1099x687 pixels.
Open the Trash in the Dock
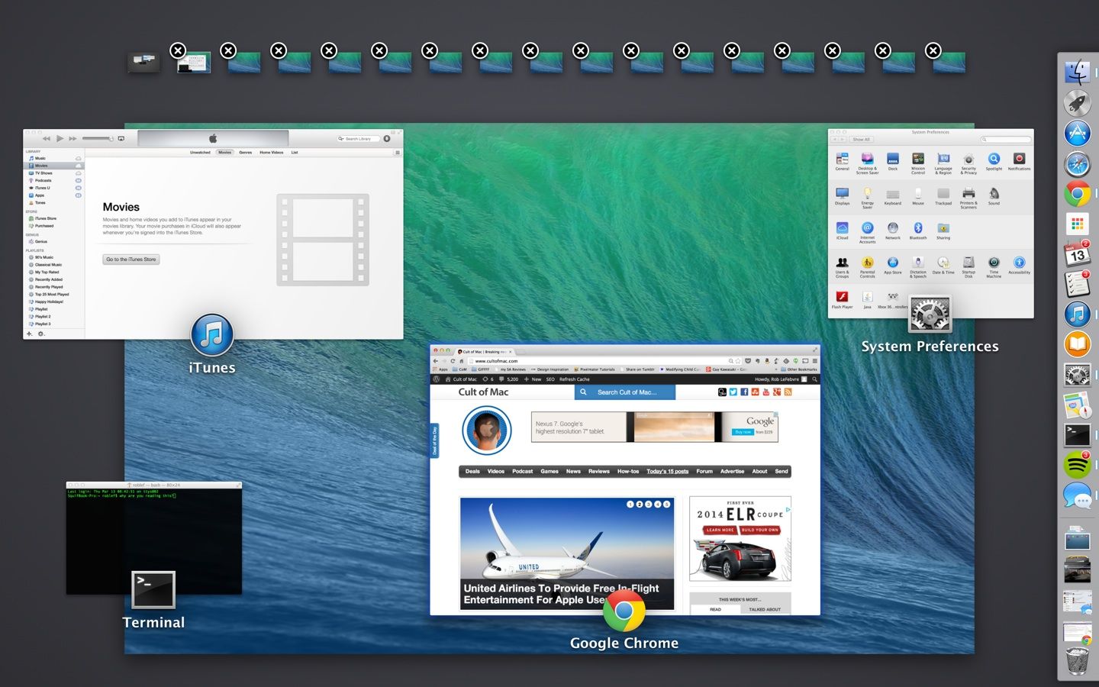coord(1077,660)
